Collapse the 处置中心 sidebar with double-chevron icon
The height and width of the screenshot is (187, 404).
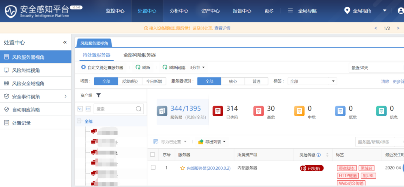click(x=65, y=43)
